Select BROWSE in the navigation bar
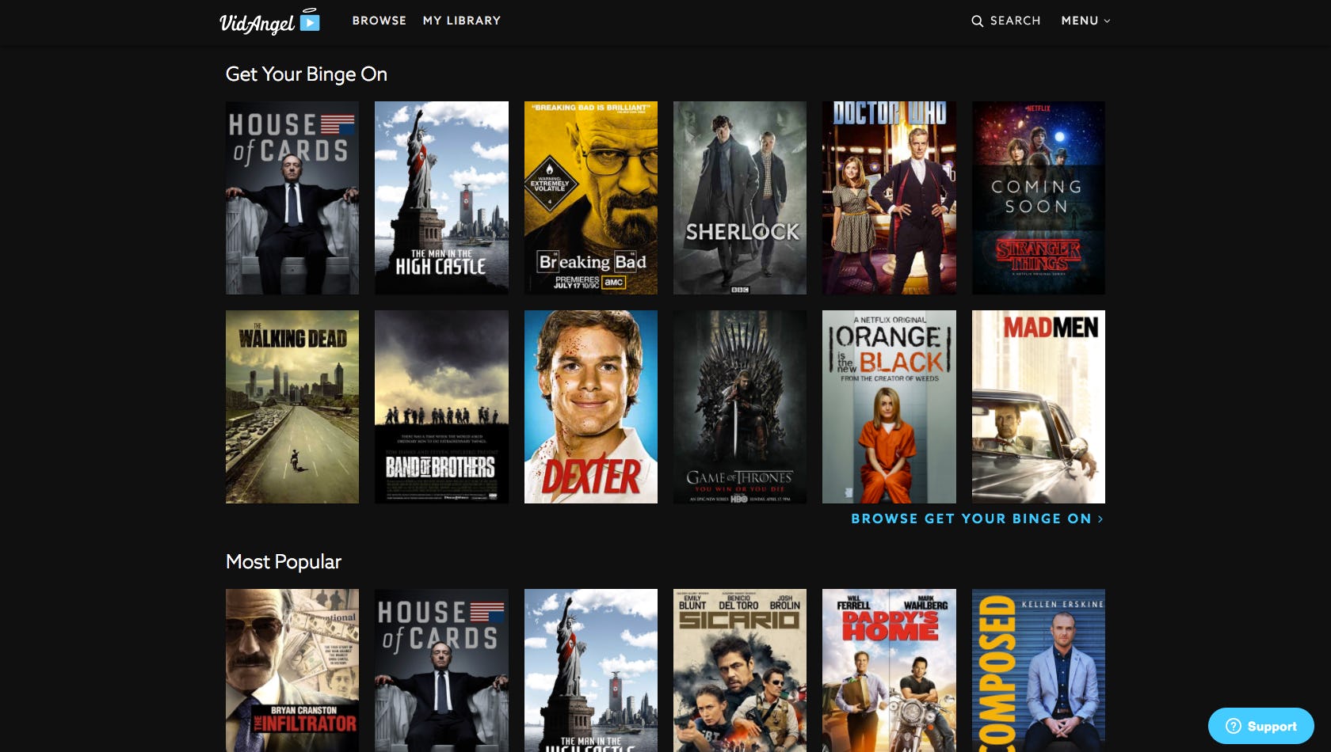The width and height of the screenshot is (1331, 752). [379, 21]
